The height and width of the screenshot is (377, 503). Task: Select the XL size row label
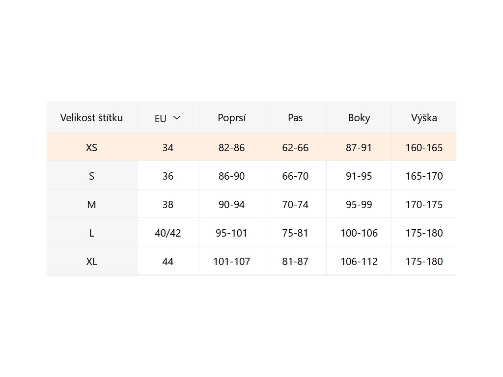tap(91, 261)
